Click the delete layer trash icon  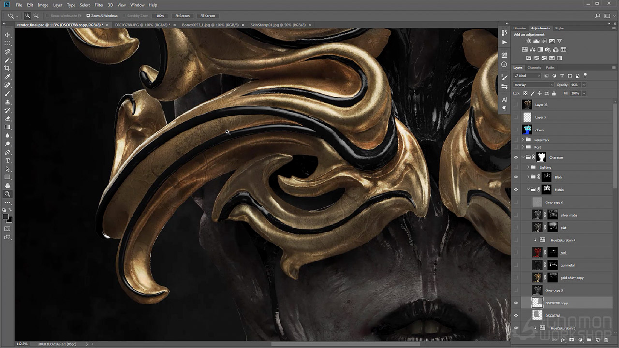coord(606,340)
